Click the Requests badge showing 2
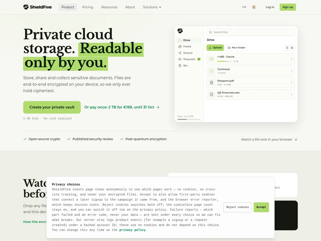Screen dimensions: 321x241 pos(199,59)
